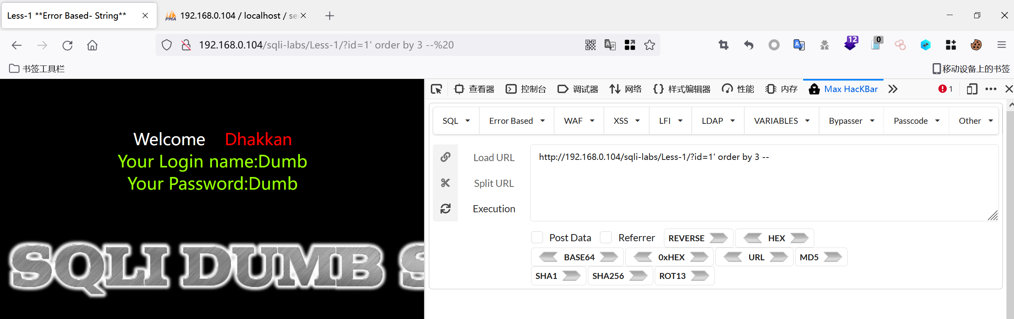The height and width of the screenshot is (319, 1014).
Task: Click the Split URL button
Action: (x=494, y=183)
